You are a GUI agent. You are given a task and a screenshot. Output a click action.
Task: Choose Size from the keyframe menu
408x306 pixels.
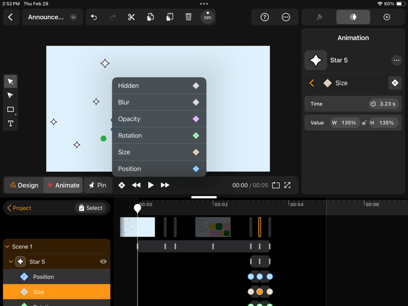(159, 152)
